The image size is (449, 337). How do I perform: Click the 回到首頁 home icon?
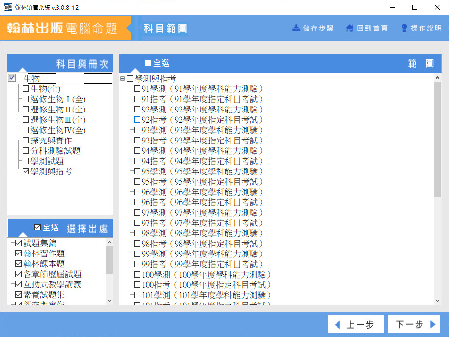[x=350, y=28]
